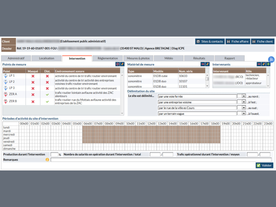The height and width of the screenshot is (207, 276).
Task: Open the Rapport tab
Action: tap(229, 58)
